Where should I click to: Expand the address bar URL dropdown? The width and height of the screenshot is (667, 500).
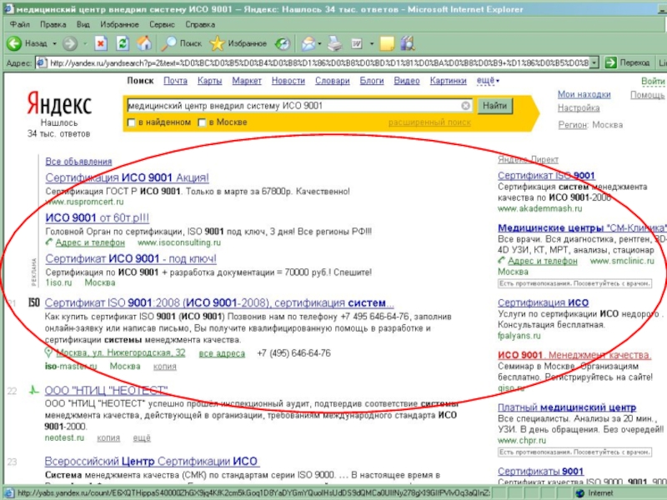coord(594,62)
